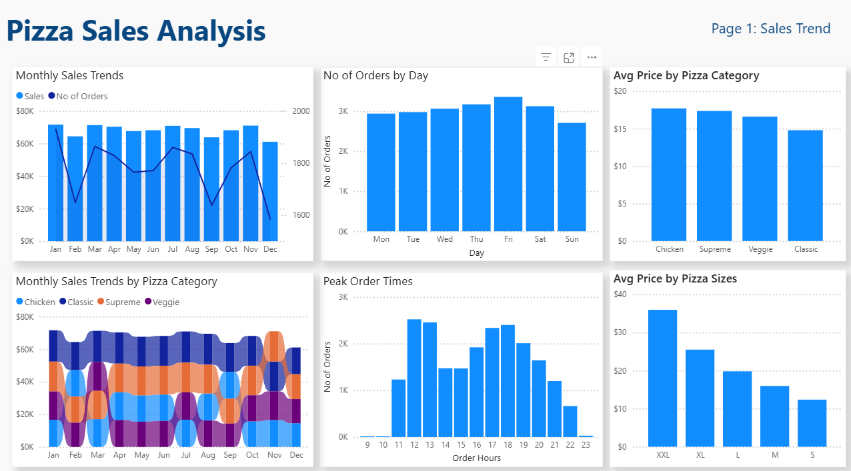
Task: Select the No of Orders legend marker
Action: click(x=52, y=97)
